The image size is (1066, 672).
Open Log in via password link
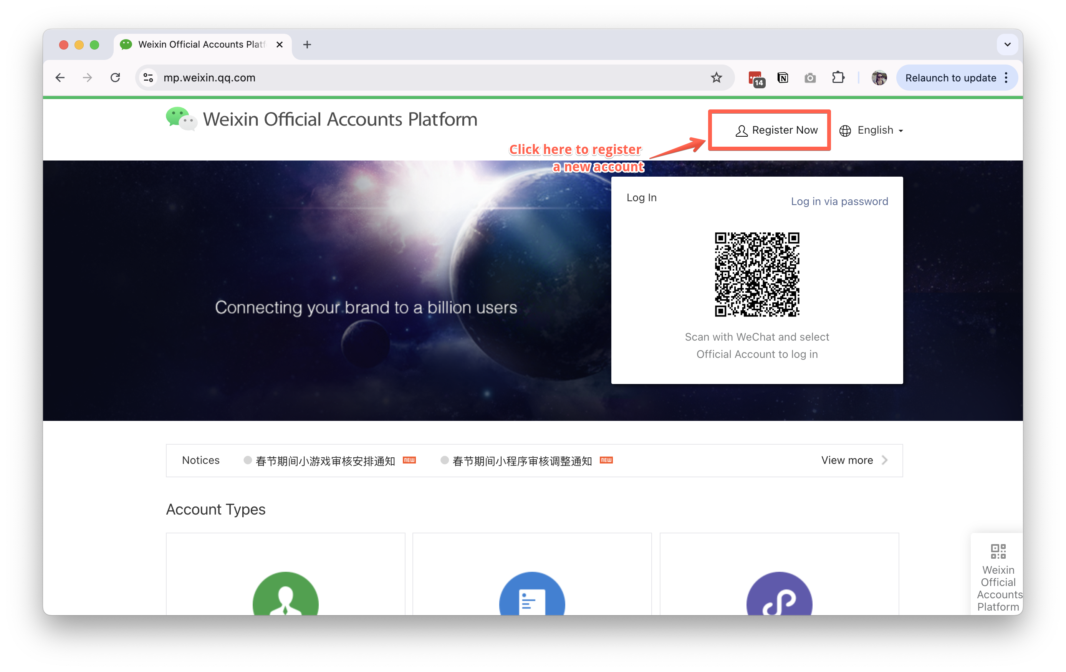839,201
